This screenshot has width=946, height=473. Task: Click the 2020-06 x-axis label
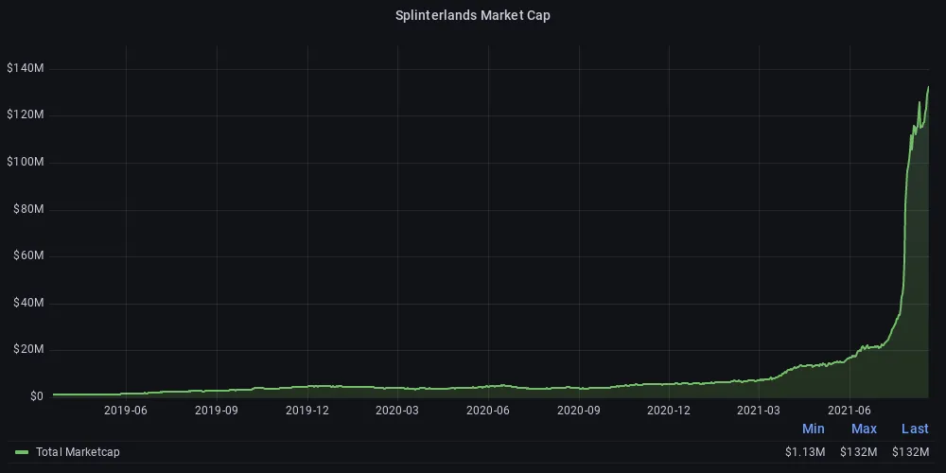[x=488, y=411]
